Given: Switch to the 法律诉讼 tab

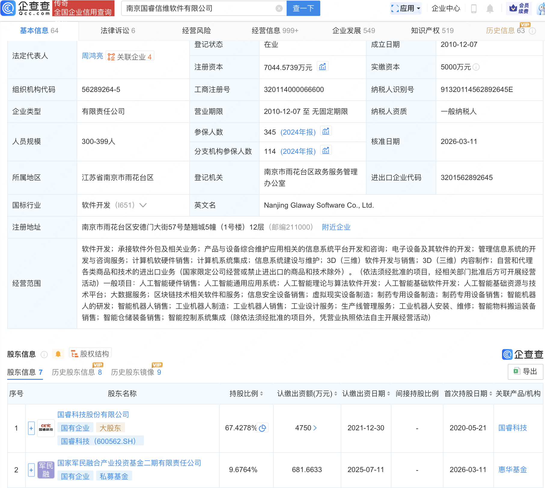Looking at the screenshot, I should tap(117, 31).
